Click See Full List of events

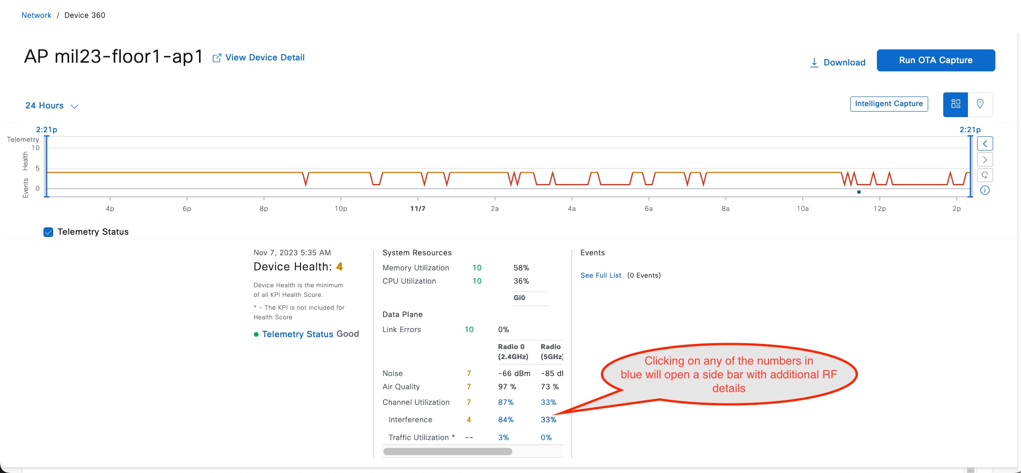(601, 275)
